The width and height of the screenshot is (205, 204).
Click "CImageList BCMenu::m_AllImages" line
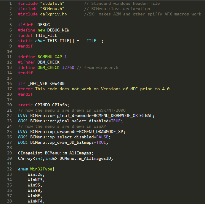[56, 153]
